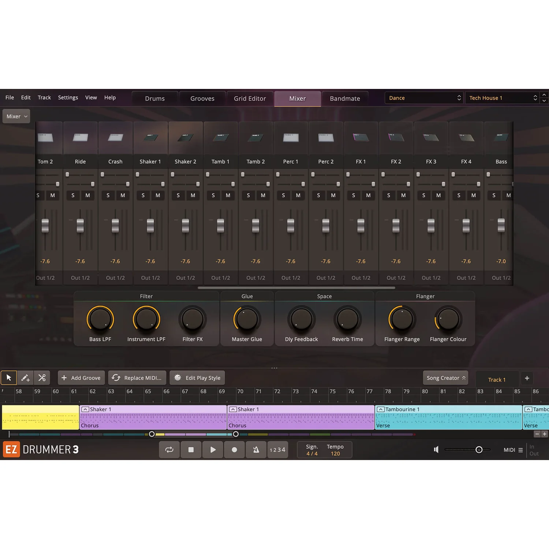
Task: Click the mixer horizontal scrollbar
Action: click(296, 288)
